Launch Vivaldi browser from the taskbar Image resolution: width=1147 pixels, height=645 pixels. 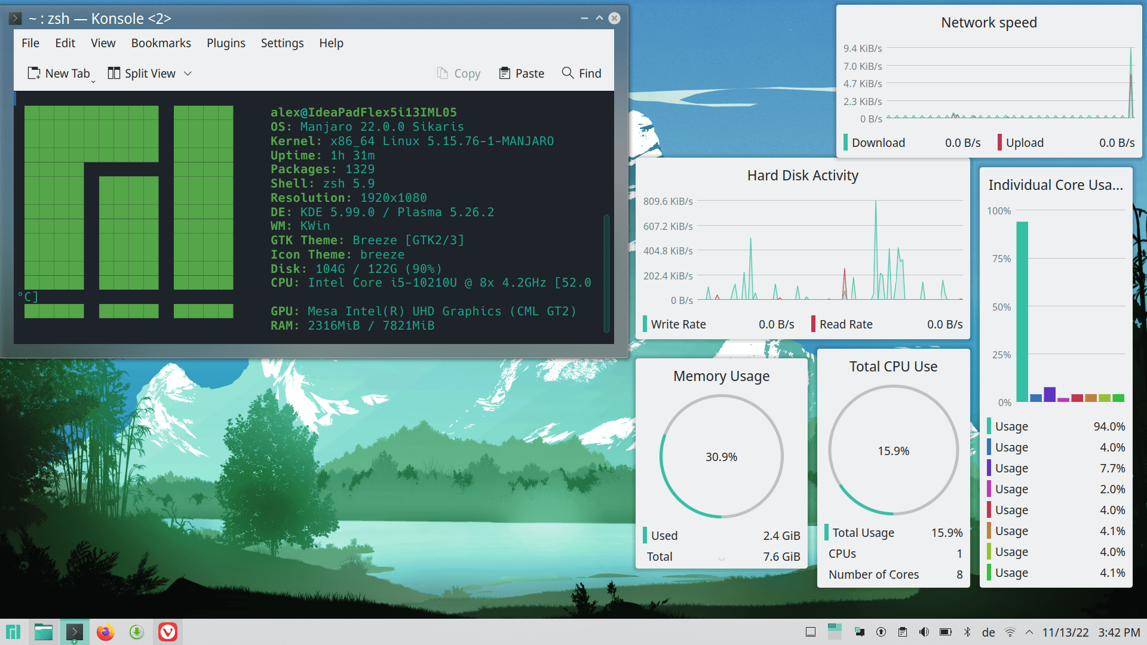point(168,632)
